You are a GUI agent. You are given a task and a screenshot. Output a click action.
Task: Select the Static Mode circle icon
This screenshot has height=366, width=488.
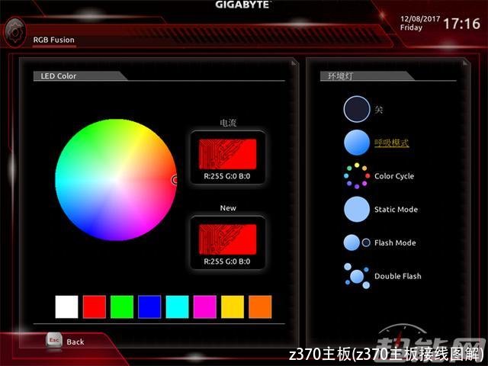(x=356, y=209)
